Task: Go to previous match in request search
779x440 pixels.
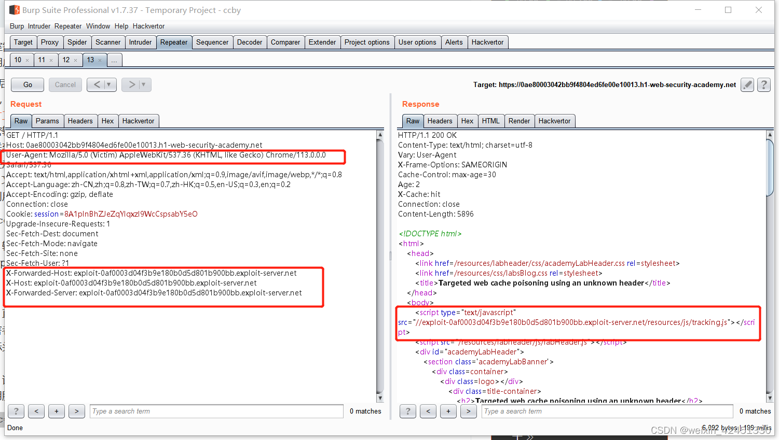Action: 36,411
